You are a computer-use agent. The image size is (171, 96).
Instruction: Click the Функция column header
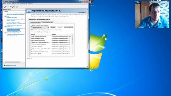[41, 34]
